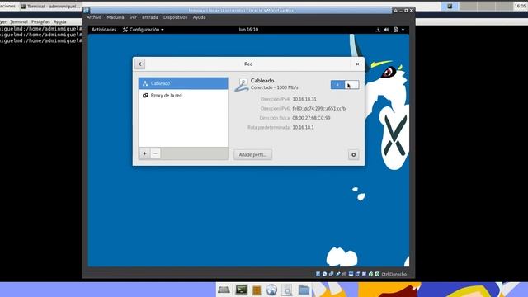Image resolution: width=528 pixels, height=297 pixels.
Task: Click VirtualBox title bar shade button
Action: point(395,11)
